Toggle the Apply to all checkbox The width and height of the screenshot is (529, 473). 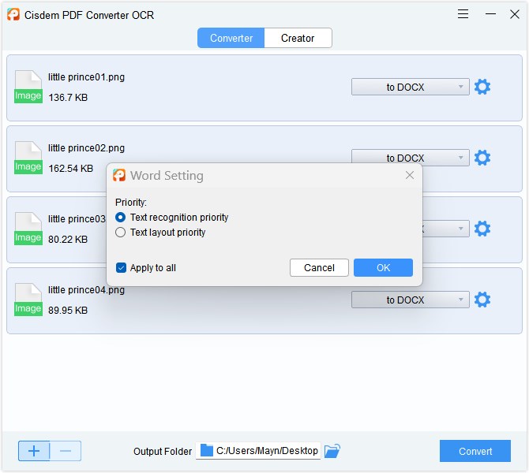tap(121, 268)
